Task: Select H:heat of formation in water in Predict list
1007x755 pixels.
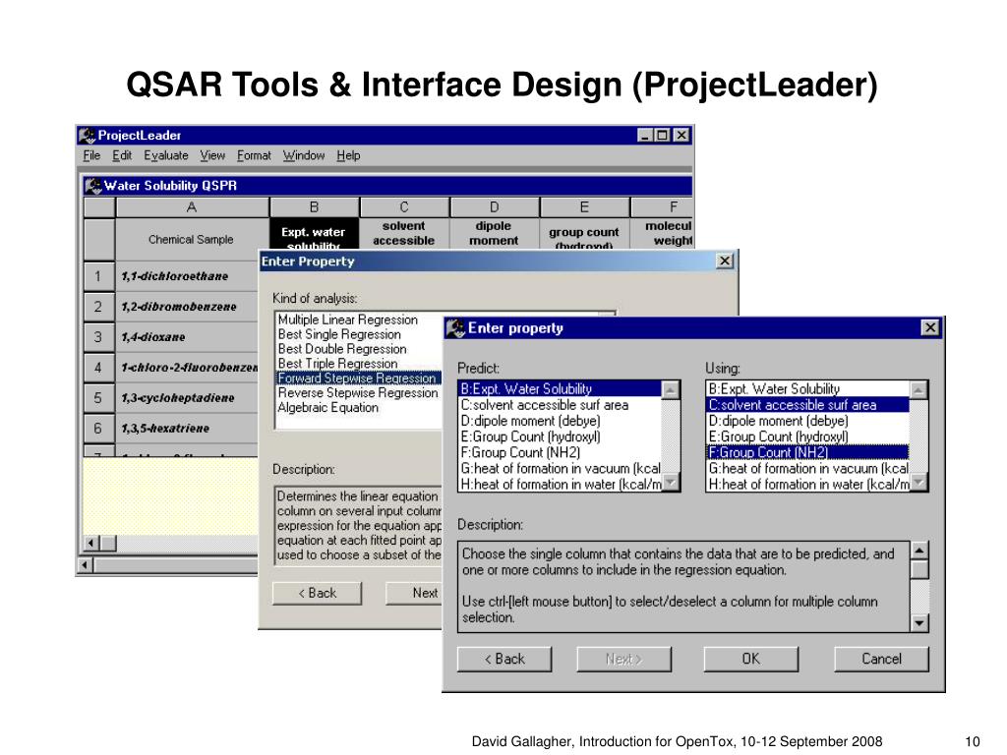Action: tap(560, 485)
